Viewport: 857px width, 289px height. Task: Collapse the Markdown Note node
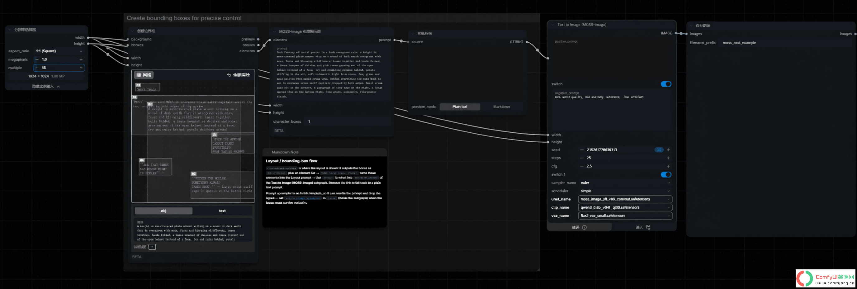tap(267, 152)
